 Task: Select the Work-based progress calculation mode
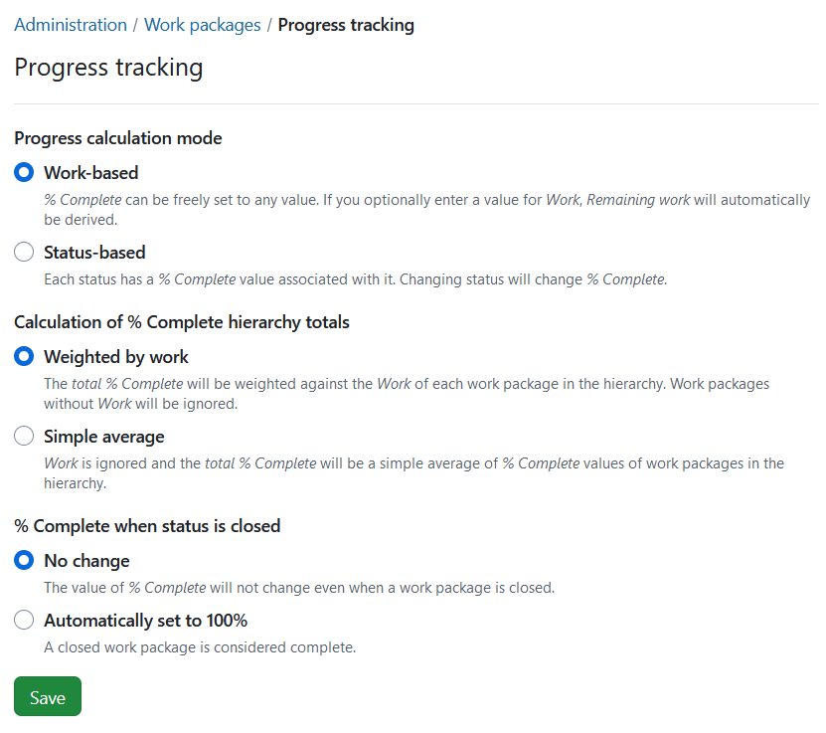(24, 172)
